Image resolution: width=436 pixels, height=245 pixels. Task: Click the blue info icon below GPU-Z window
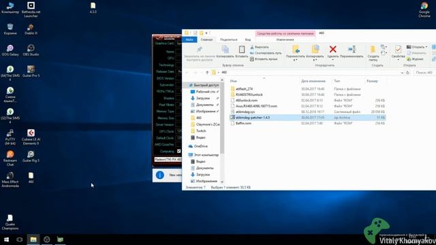coord(160,175)
